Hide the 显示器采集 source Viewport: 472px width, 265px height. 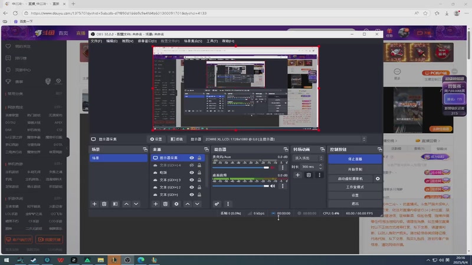(x=192, y=158)
